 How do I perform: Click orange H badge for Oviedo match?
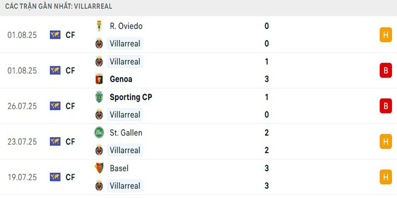click(386, 35)
